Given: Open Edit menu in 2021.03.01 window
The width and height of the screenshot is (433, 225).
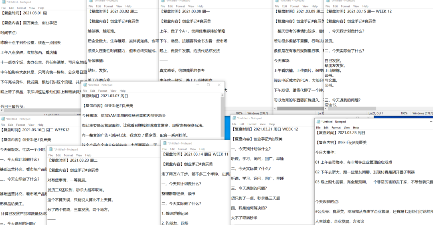Looking at the screenshot, I should pos(11,8).
